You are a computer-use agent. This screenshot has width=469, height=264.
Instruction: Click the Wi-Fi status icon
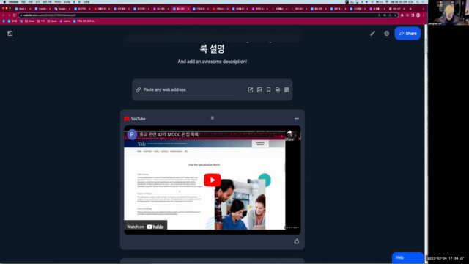pyautogui.click(x=387, y=1)
